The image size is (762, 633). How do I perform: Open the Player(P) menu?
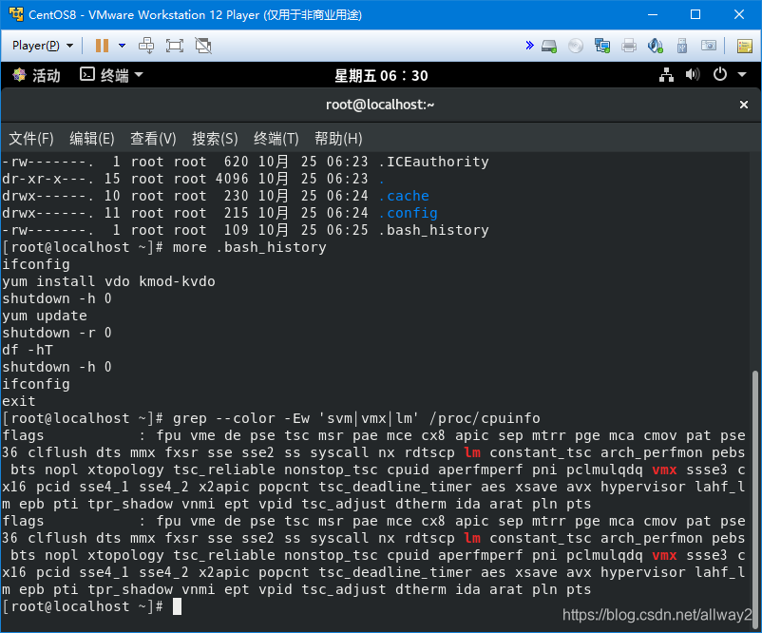coord(42,46)
